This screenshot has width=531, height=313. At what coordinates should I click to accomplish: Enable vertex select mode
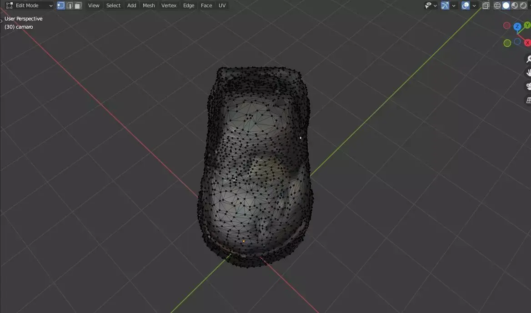[x=61, y=5]
